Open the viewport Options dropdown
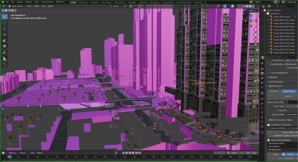 coord(253,11)
